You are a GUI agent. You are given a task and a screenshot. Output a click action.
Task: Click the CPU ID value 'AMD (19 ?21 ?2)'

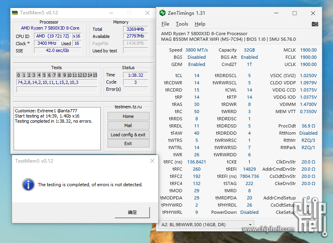[53, 36]
